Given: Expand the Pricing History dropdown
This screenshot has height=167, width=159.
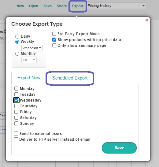Looking at the screenshot, I should pos(117,6).
